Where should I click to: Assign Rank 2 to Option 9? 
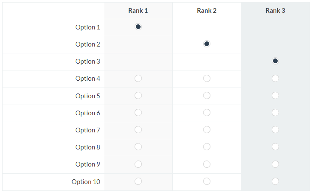click(207, 164)
